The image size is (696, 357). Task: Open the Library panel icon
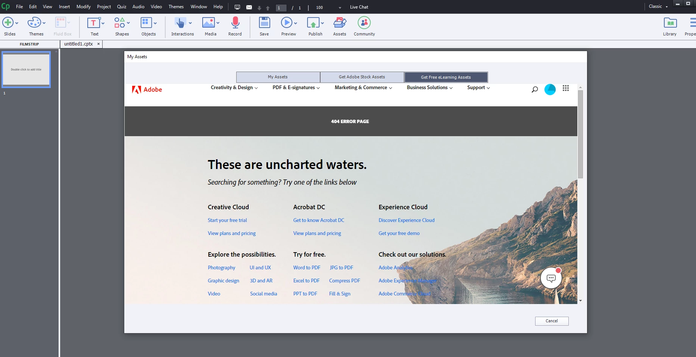(x=670, y=23)
